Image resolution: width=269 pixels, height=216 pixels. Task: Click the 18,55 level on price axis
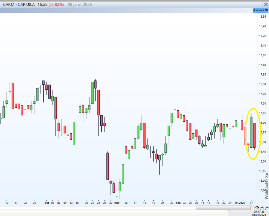pyautogui.click(x=262, y=17)
